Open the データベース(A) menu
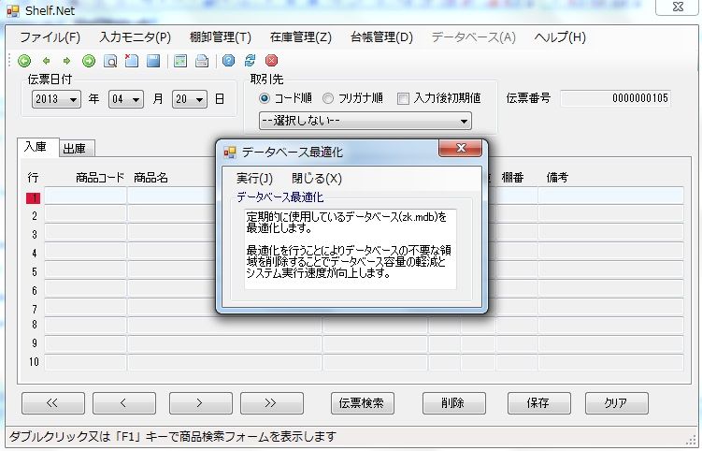 click(474, 37)
